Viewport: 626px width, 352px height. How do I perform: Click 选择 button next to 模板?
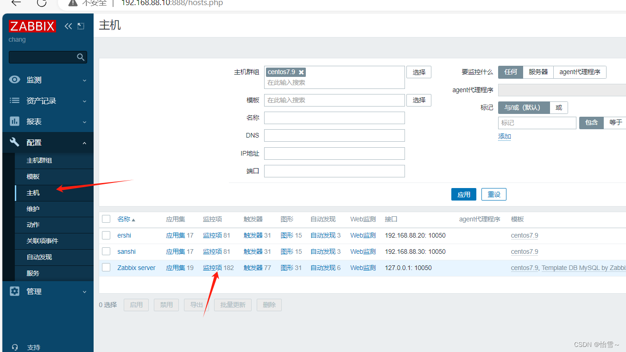coord(419,100)
